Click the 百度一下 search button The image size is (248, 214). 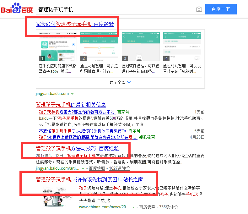click(x=221, y=9)
